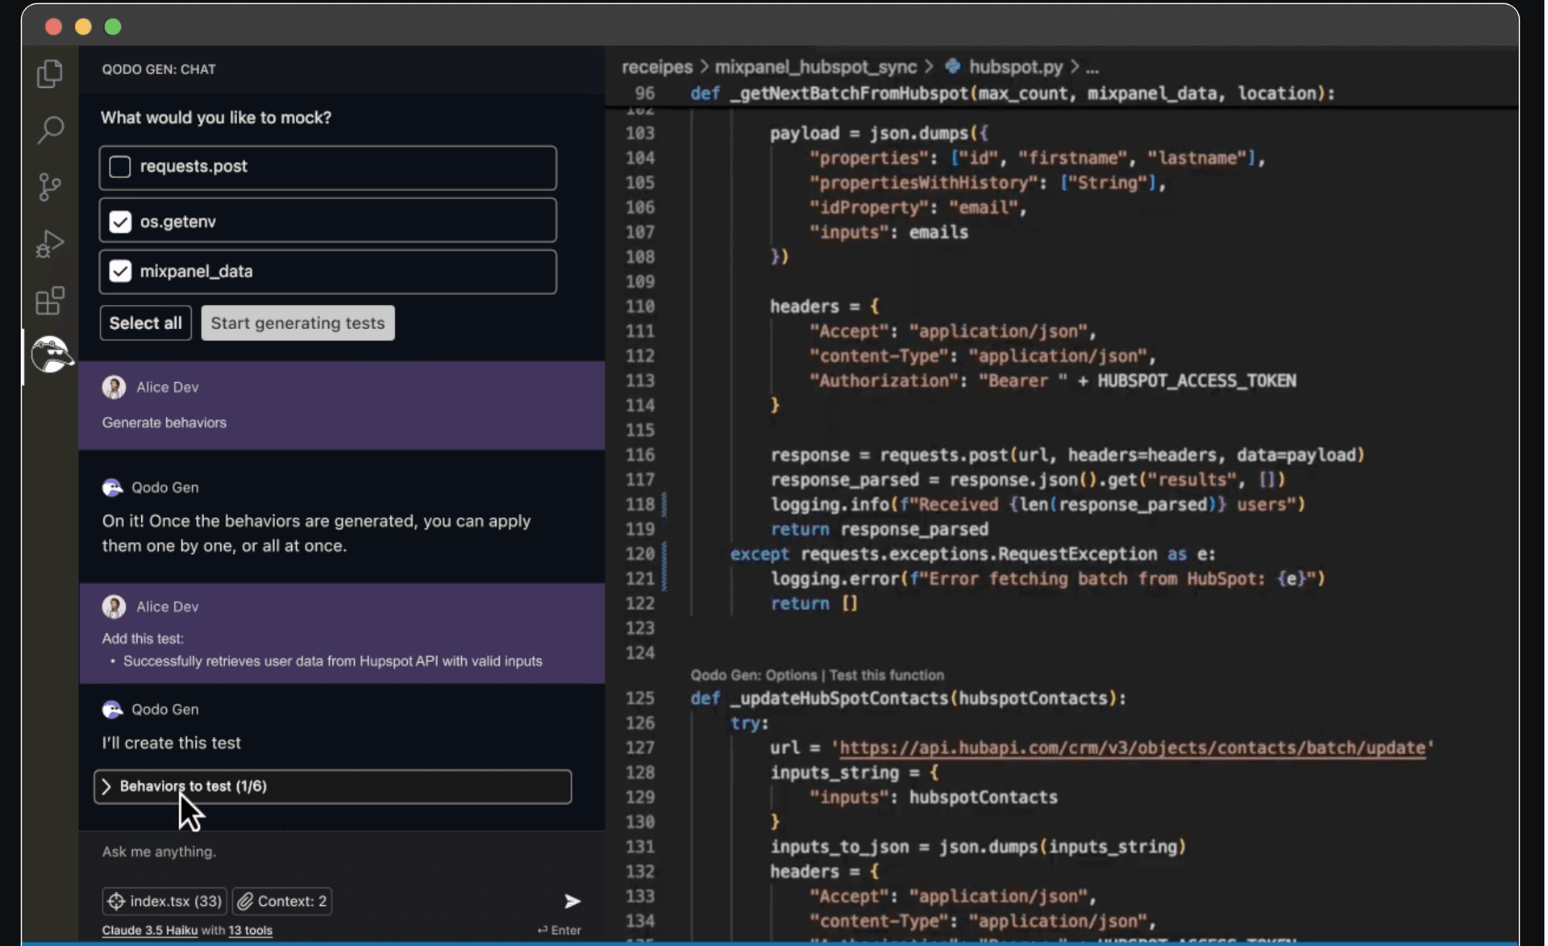
Task: Click Qodo Gen avatar above I'll create this test
Action: [x=112, y=709]
